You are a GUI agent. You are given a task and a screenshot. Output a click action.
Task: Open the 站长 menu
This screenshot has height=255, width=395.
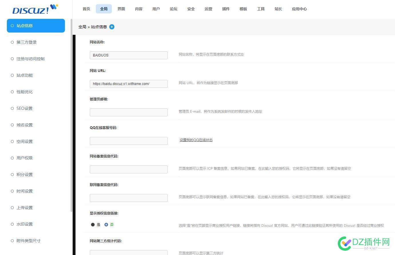click(278, 9)
